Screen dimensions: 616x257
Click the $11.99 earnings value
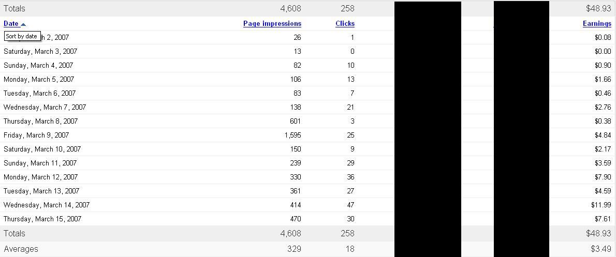click(601, 205)
